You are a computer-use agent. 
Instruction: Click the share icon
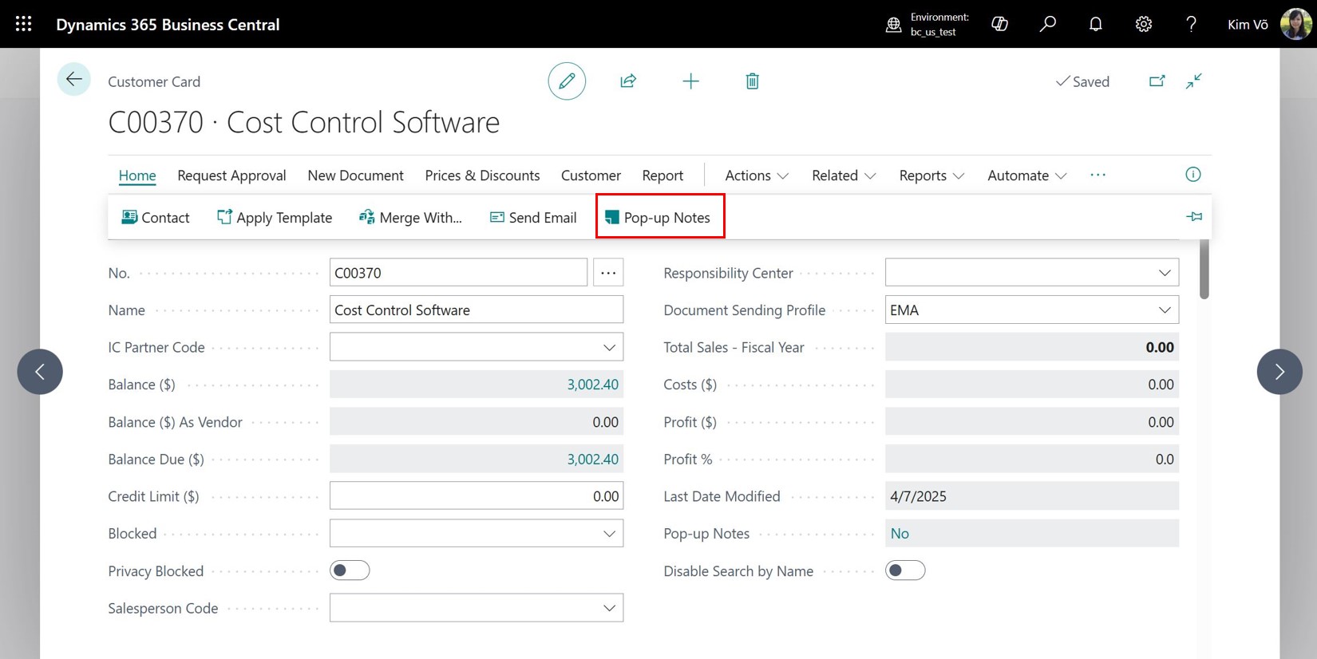(628, 81)
